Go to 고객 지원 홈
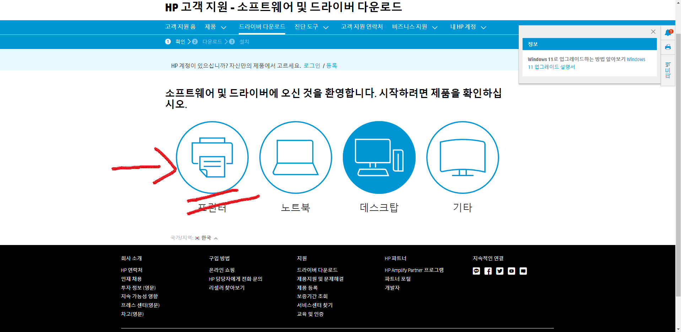The height and width of the screenshot is (332, 681). pos(180,27)
